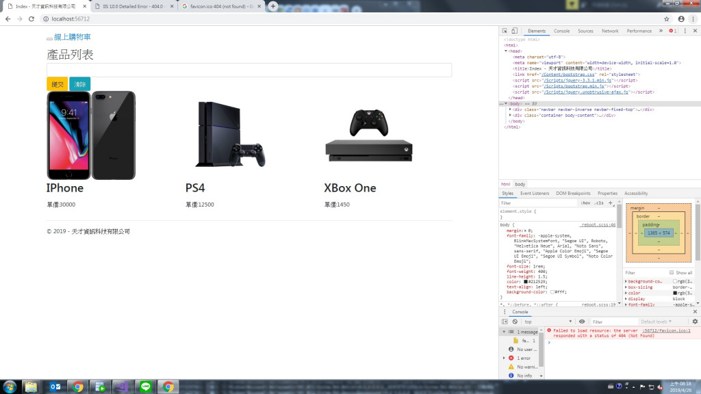
Task: Expand the 1 error group
Action: tap(504, 358)
